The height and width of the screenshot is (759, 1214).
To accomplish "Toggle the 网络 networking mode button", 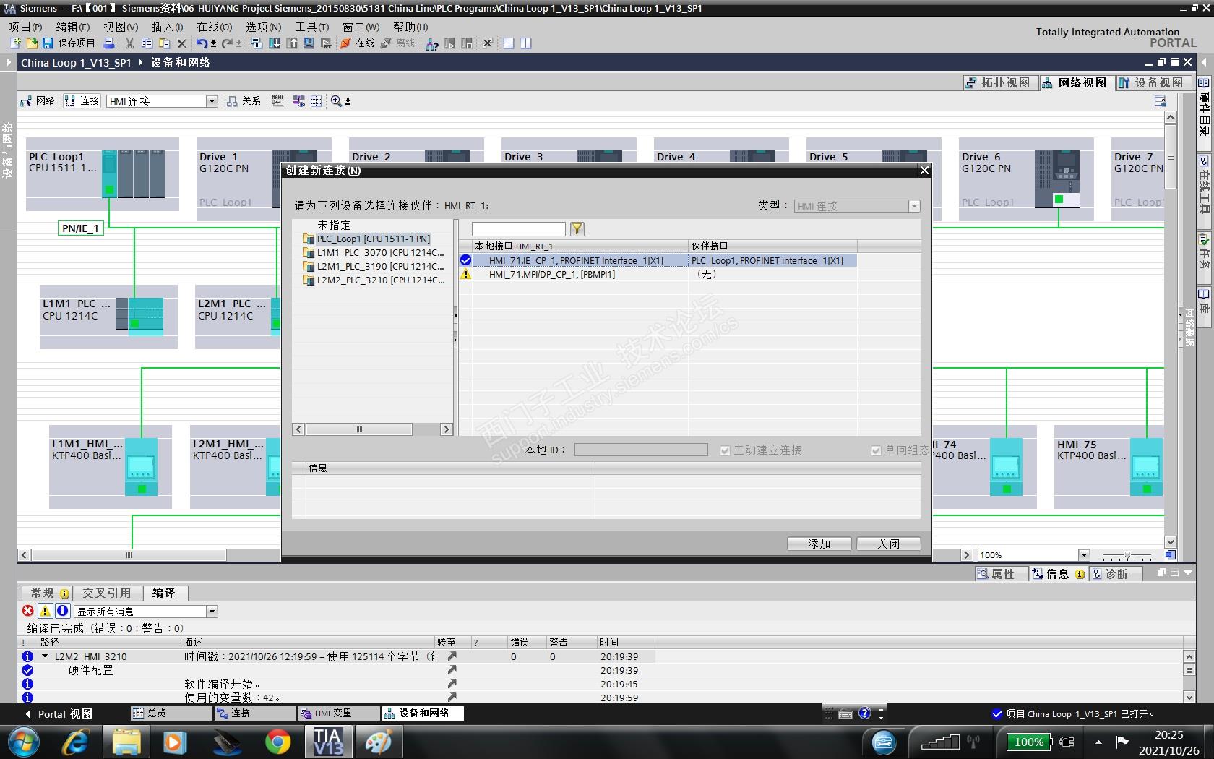I will 38,101.
